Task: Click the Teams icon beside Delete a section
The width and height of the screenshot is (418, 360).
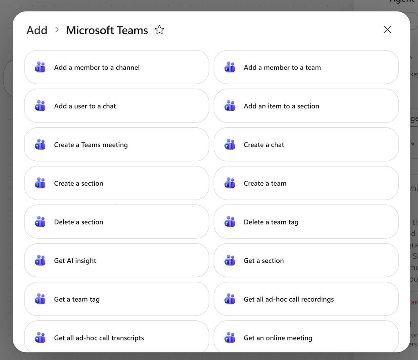Action: pos(40,222)
